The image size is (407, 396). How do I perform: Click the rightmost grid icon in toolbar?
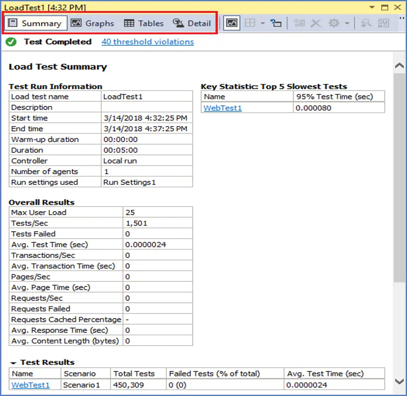[x=383, y=23]
